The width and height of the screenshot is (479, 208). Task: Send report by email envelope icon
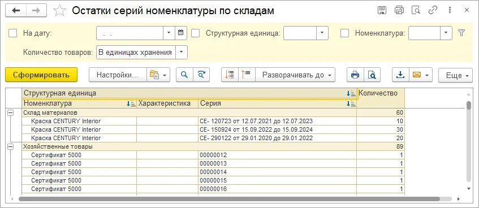(417, 75)
